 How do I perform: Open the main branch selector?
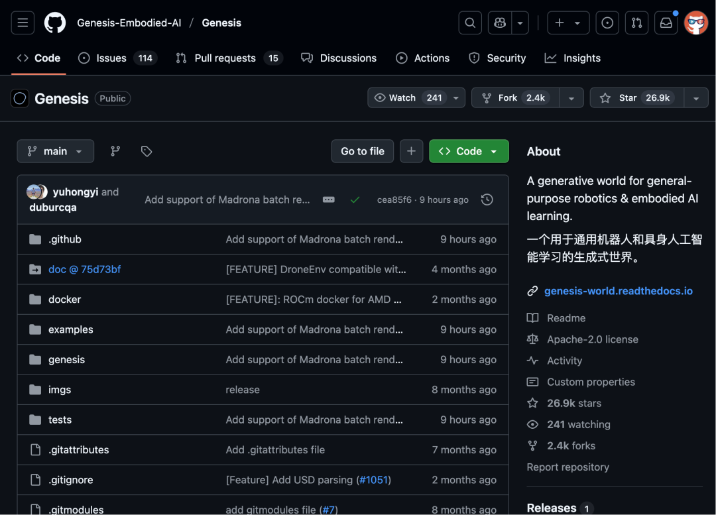pyautogui.click(x=55, y=151)
